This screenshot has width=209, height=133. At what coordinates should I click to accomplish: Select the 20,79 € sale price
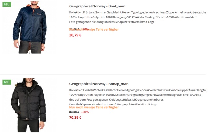(75, 35)
